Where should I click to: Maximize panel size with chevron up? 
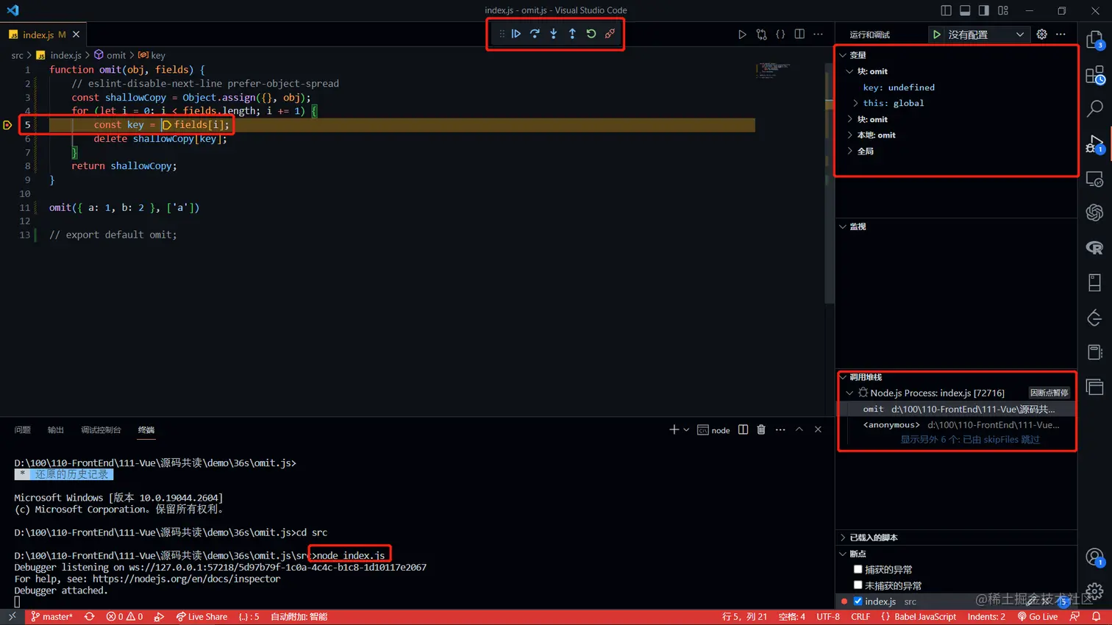[799, 430]
